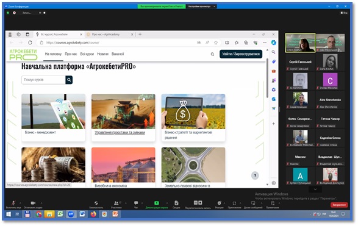Open File Explorer from the taskbar
358x226 pixels.
click(x=49, y=214)
